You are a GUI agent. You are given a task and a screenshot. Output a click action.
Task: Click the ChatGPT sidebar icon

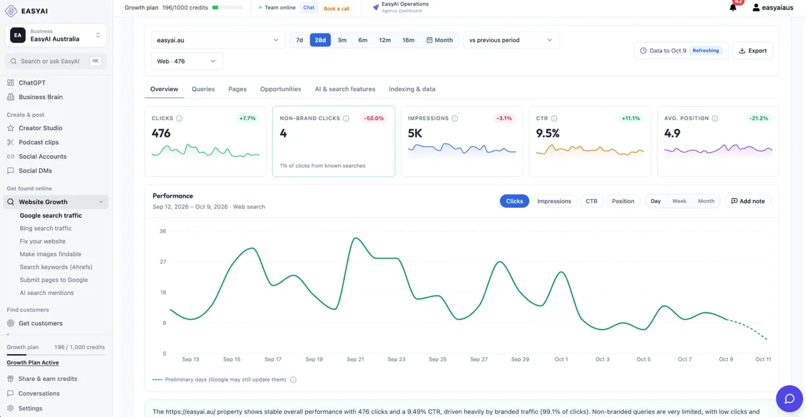pyautogui.click(x=11, y=82)
